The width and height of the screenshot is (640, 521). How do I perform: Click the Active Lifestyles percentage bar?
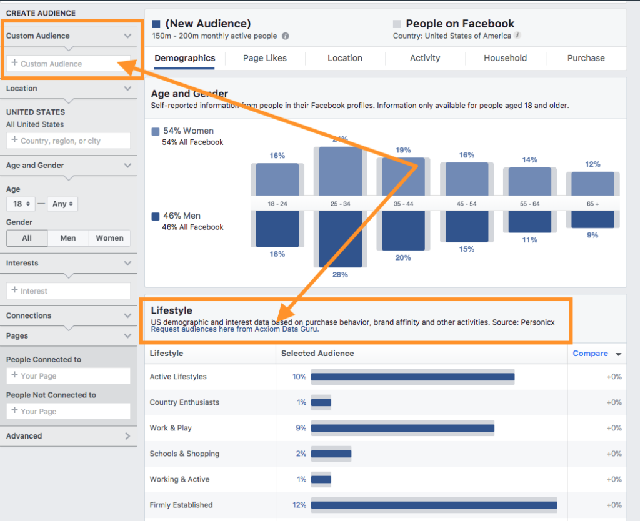click(x=412, y=377)
